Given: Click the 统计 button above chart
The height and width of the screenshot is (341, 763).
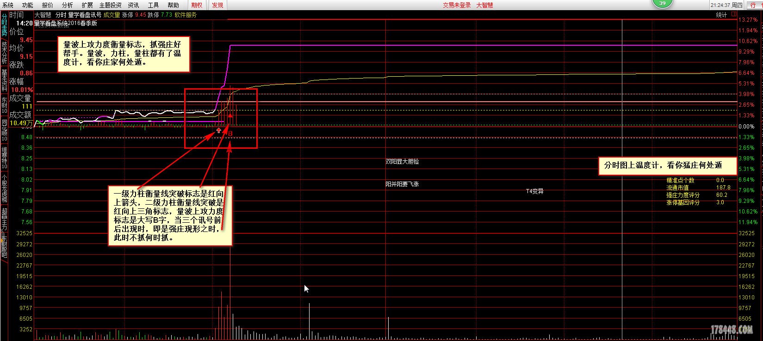Looking at the screenshot, I should tap(721, 15).
